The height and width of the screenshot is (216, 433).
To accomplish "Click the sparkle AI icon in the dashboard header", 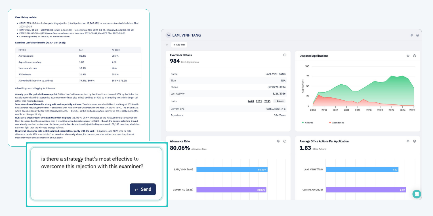I will (412, 35).
